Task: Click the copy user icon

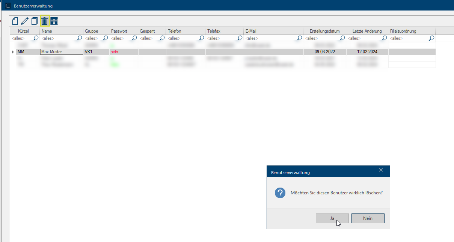Action: click(x=35, y=21)
